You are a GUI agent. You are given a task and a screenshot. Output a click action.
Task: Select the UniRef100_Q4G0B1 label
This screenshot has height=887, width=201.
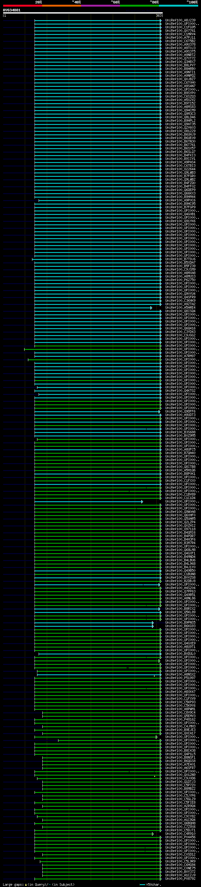pos(180,214)
